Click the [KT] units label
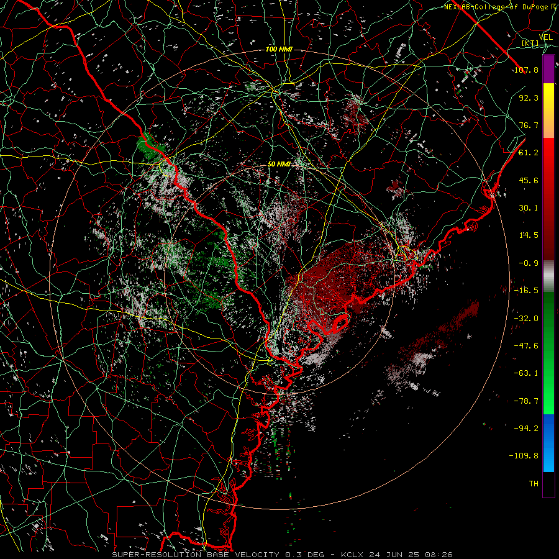This screenshot has height=559, width=559. [530, 43]
